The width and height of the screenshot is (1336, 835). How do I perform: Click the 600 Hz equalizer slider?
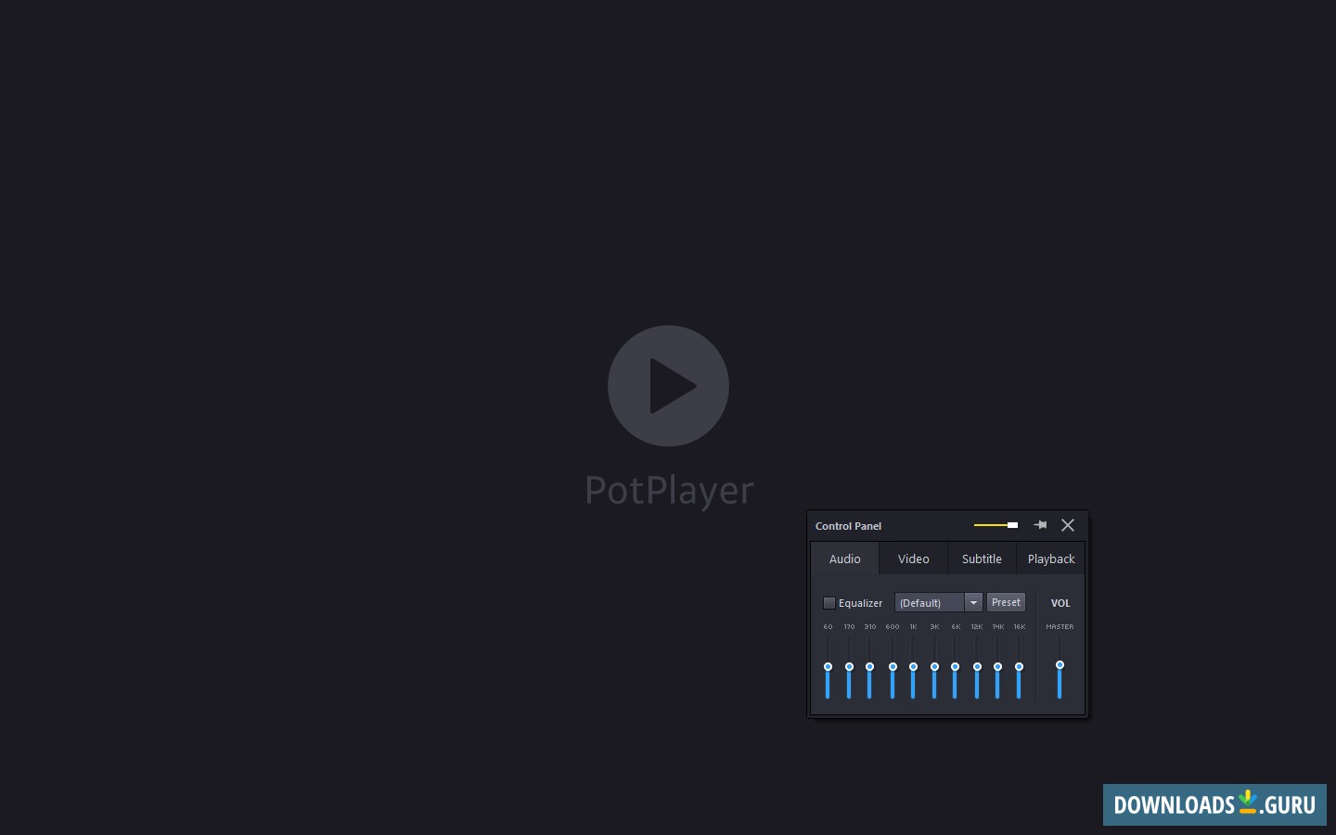point(893,667)
